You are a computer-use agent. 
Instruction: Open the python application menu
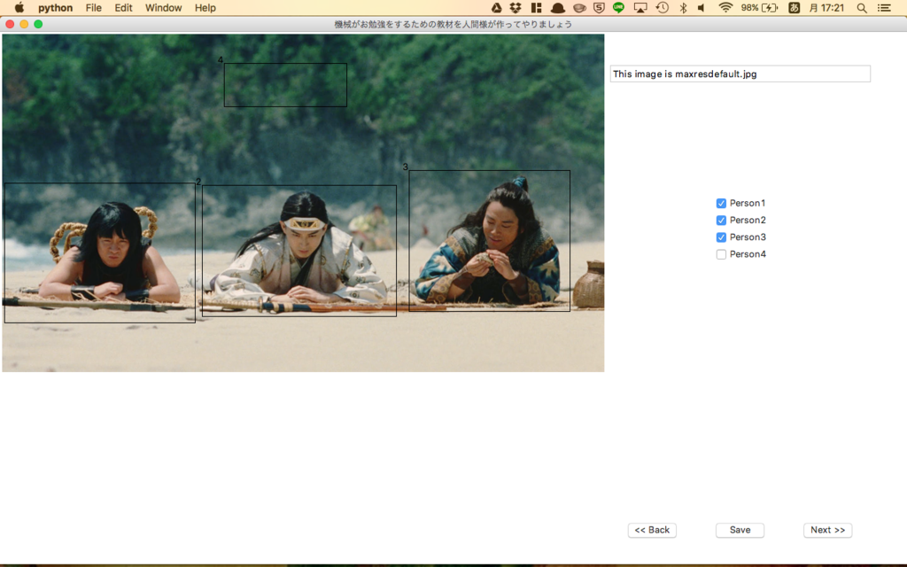click(x=56, y=7)
